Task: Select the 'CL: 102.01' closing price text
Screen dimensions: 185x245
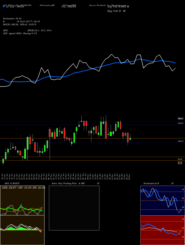Action: point(68,7)
